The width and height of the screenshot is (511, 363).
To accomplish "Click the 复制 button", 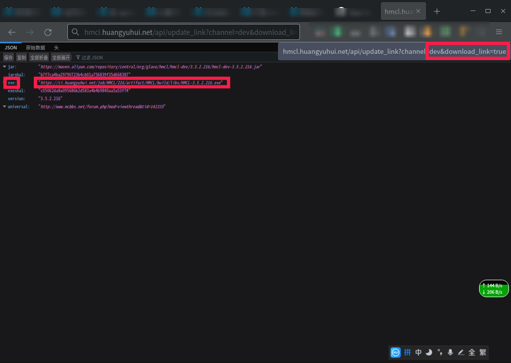I will pyautogui.click(x=21, y=58).
